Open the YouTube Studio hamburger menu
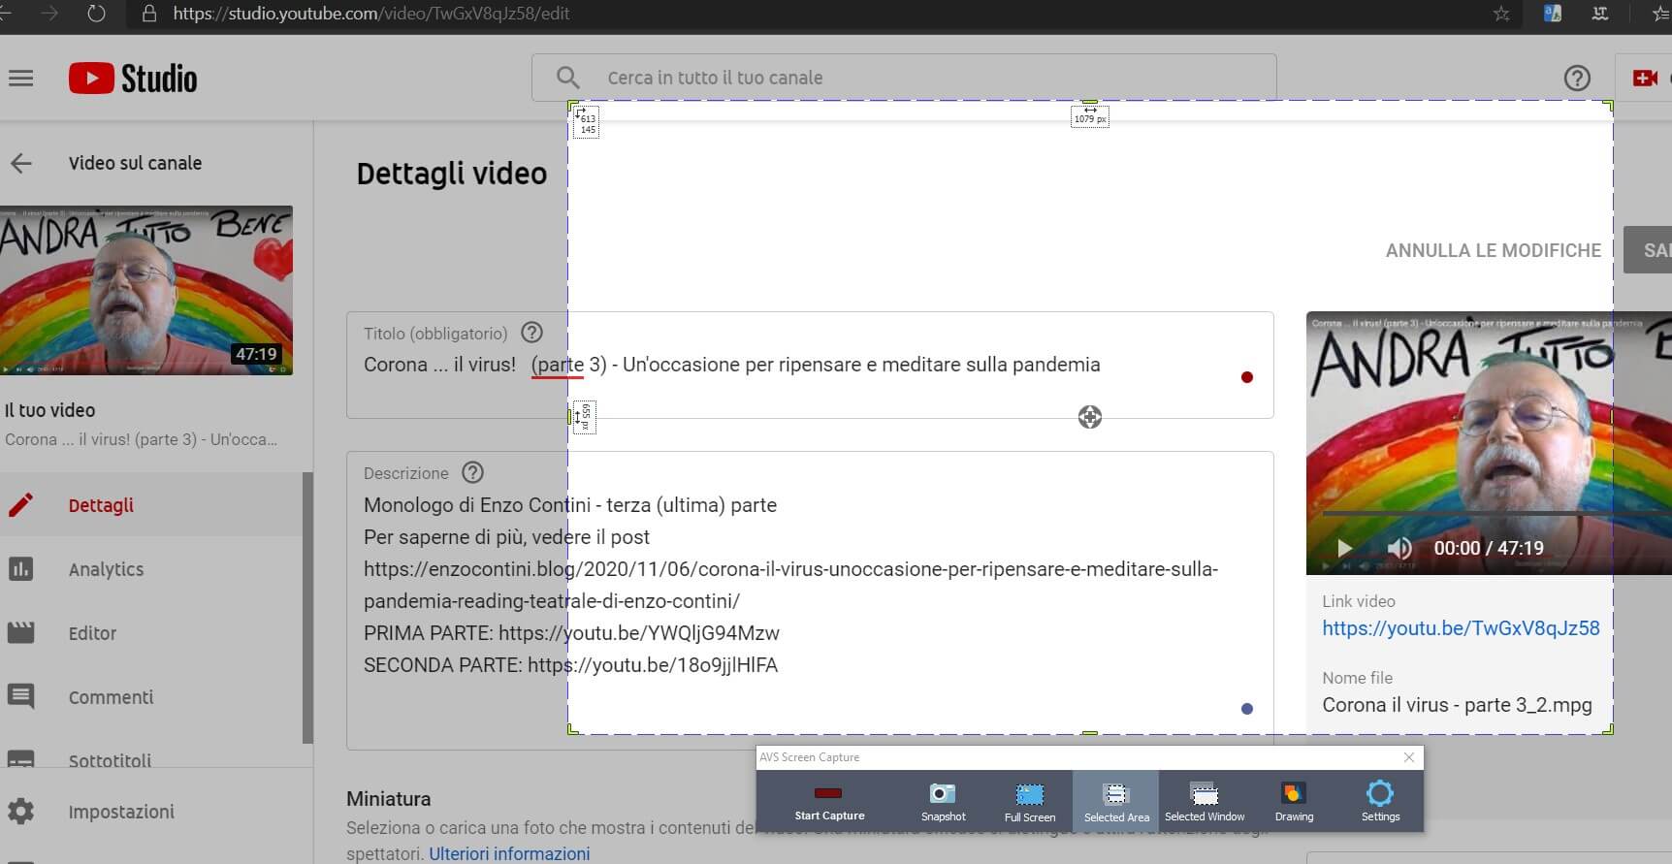 point(21,79)
